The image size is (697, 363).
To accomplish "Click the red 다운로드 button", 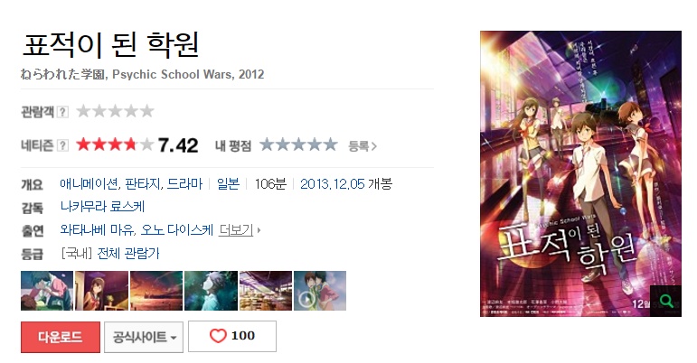I will (x=61, y=337).
